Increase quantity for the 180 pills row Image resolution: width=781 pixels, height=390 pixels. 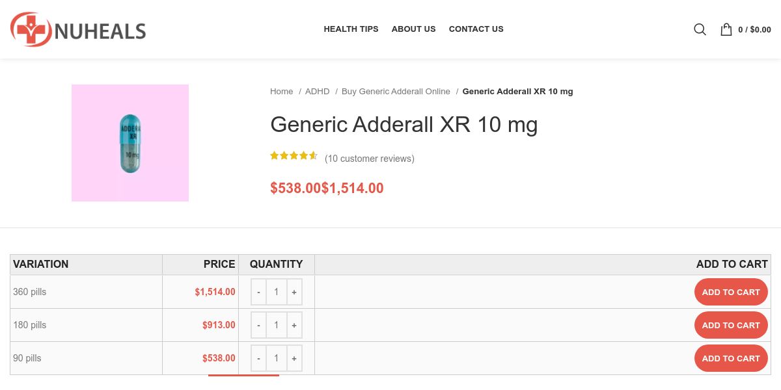[294, 326]
